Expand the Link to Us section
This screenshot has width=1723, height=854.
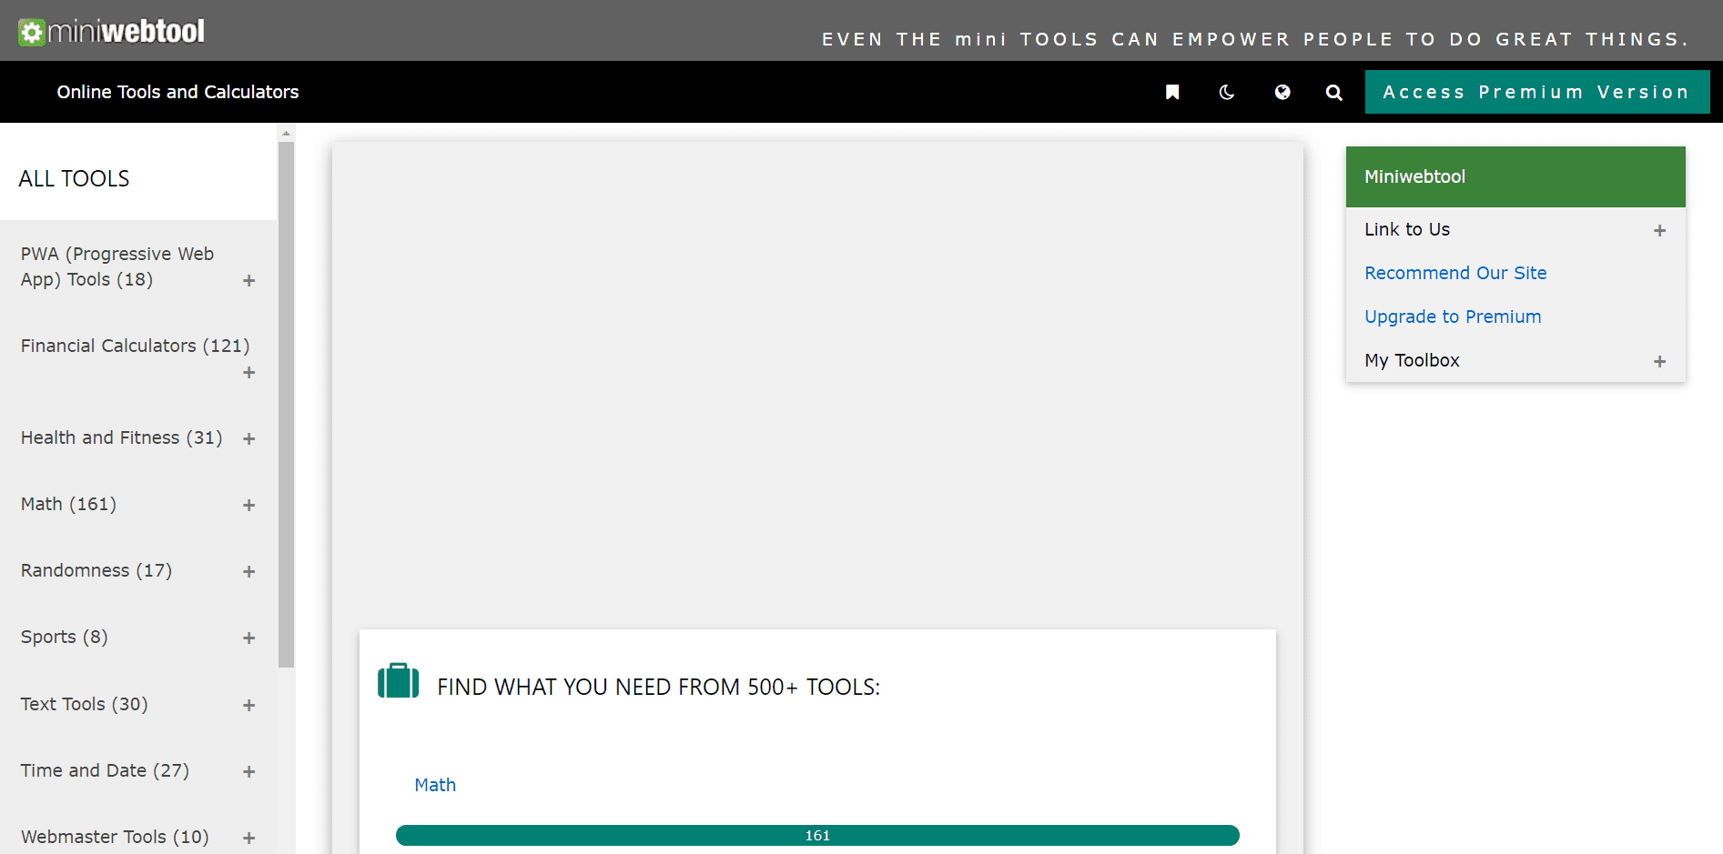click(1660, 230)
